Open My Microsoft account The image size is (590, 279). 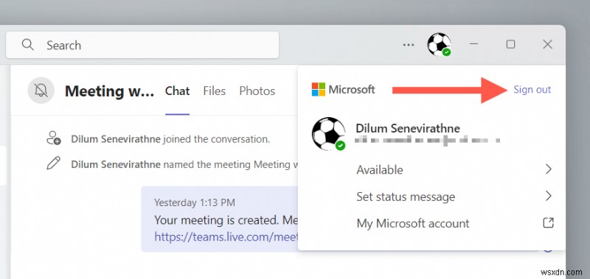(x=454, y=224)
